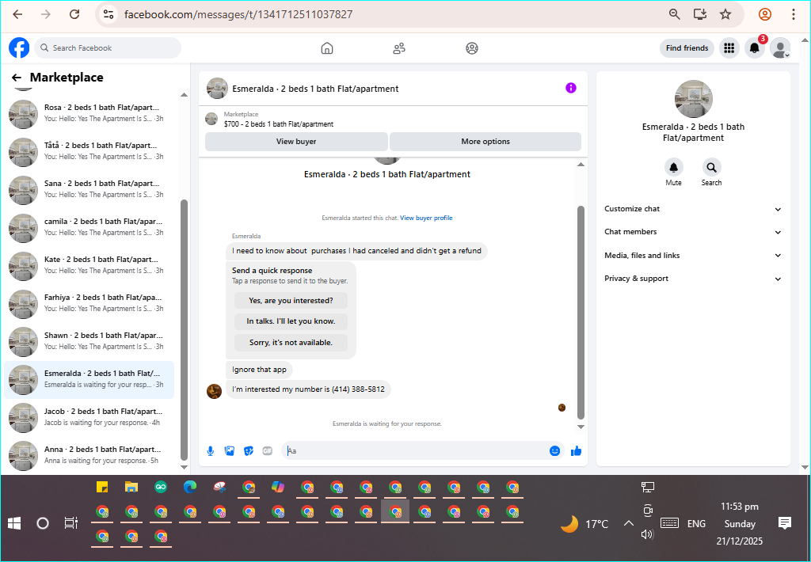Open the View buyer profile link
This screenshot has width=811, height=562.
click(426, 218)
